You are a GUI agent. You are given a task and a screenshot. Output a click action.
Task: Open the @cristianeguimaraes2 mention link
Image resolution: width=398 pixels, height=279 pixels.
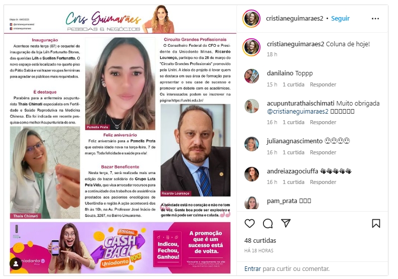click(298, 112)
